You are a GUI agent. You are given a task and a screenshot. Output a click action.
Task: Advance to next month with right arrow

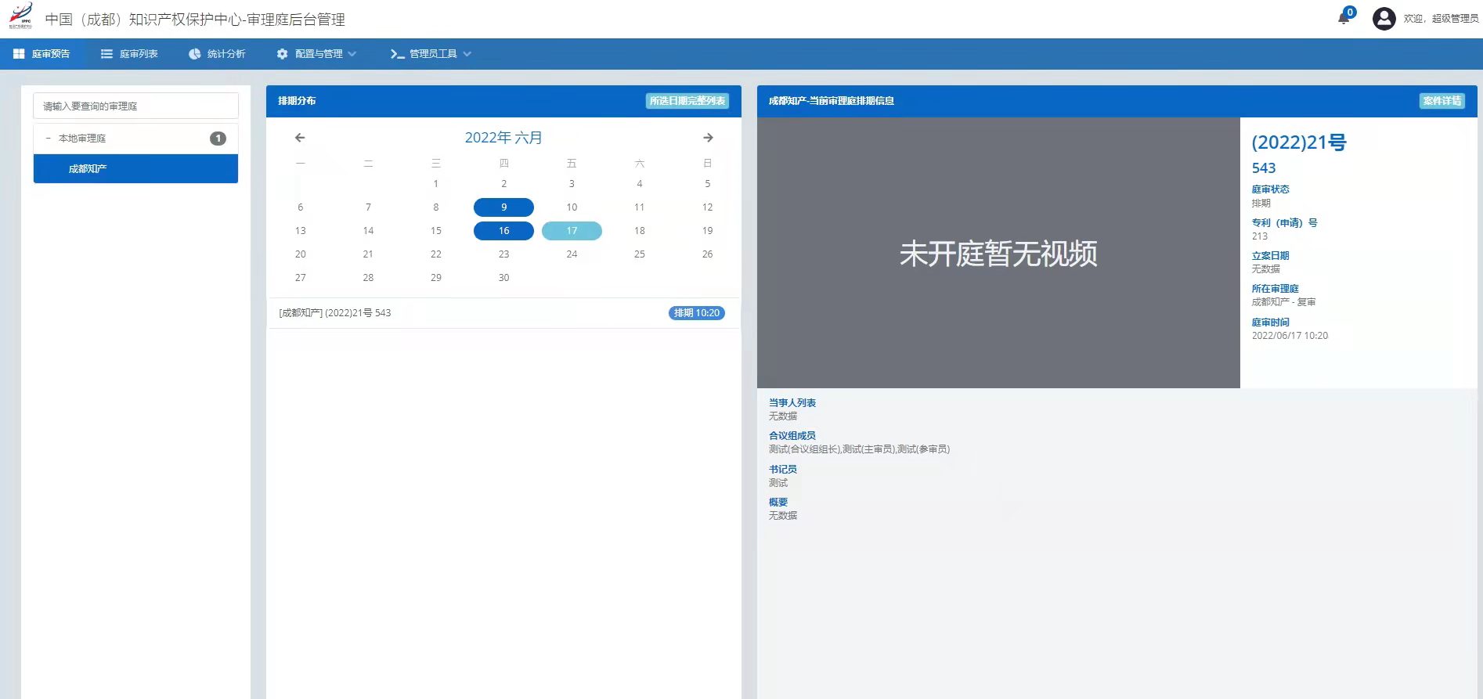[x=708, y=138]
